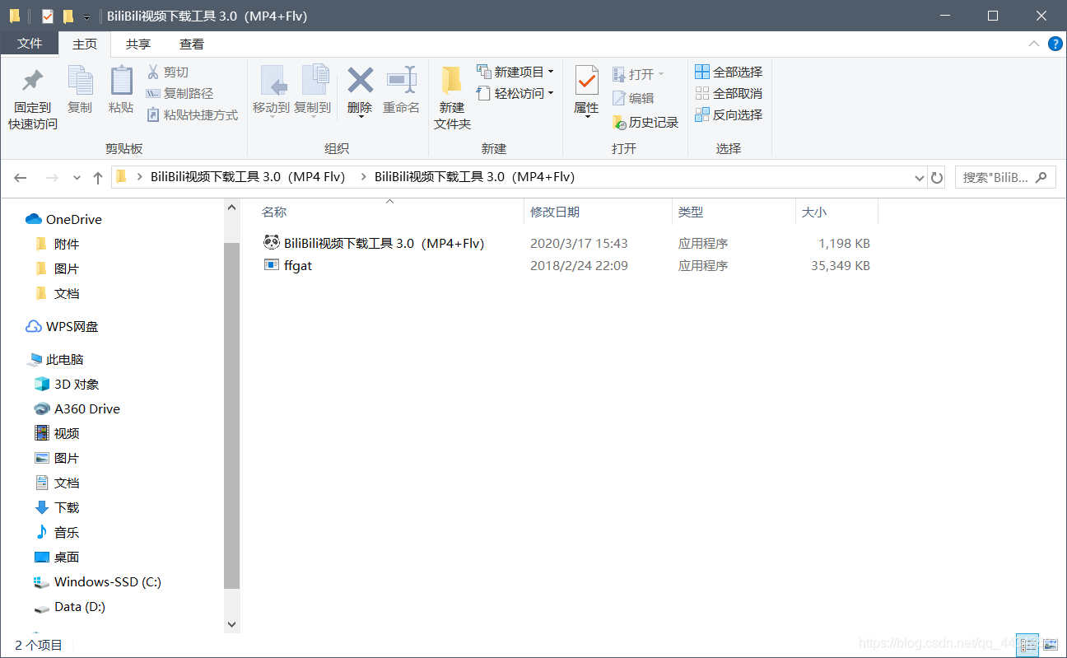Click Select all in ribbon

[x=729, y=72]
